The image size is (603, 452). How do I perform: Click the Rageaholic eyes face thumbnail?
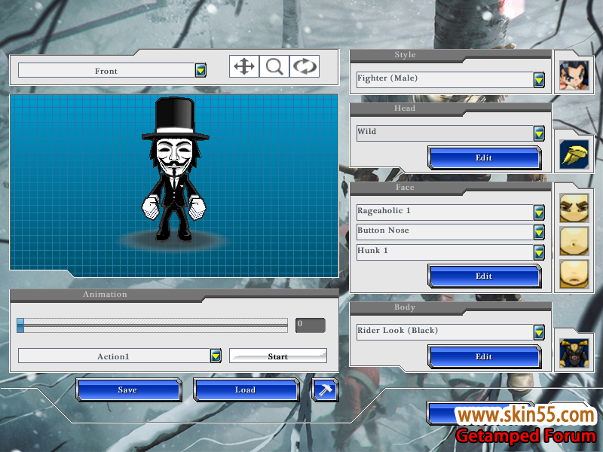(574, 208)
